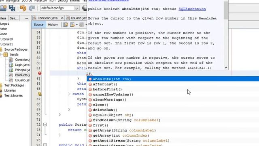Open the Run menu
The width and height of the screenshot is (259, 146).
(x=52, y=1)
